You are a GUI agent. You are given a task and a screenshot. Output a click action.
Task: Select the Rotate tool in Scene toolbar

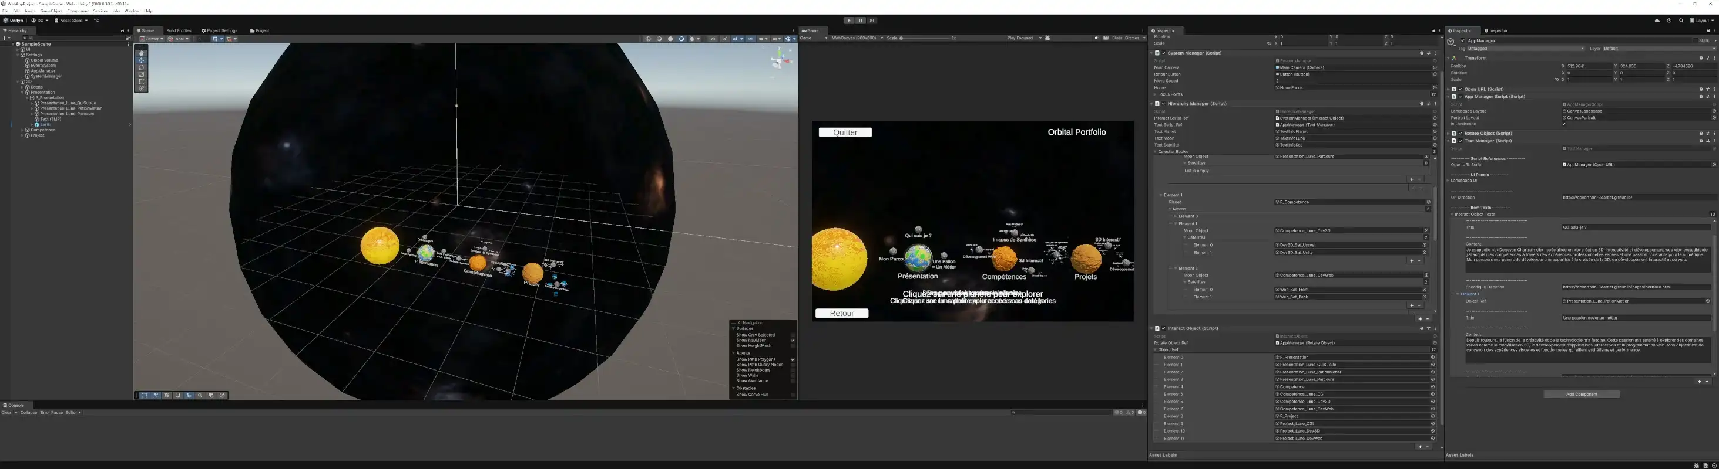pos(141,67)
